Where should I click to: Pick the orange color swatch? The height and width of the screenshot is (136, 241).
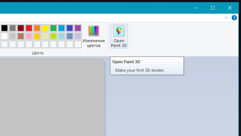tap(37, 28)
